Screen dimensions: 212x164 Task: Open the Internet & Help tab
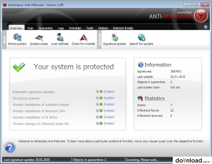(x=123, y=28)
